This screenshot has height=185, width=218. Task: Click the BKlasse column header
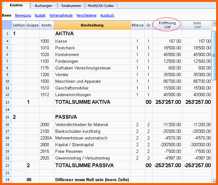138,25
